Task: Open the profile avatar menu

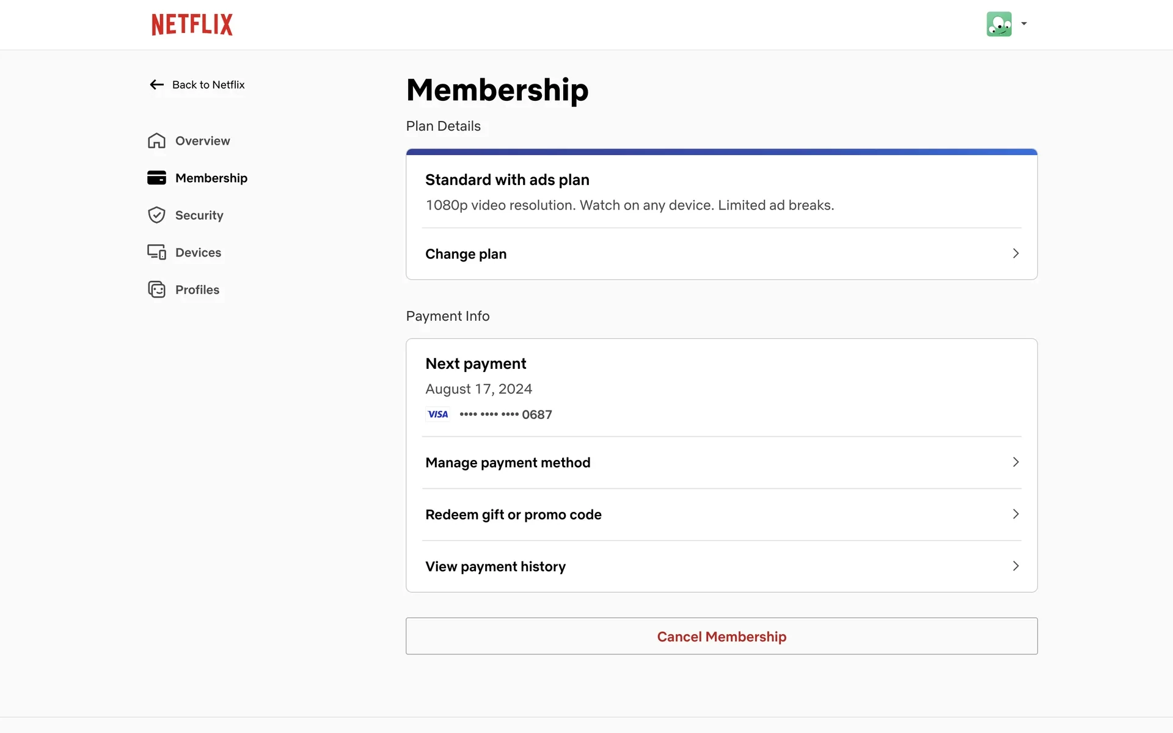Action: [x=999, y=24]
